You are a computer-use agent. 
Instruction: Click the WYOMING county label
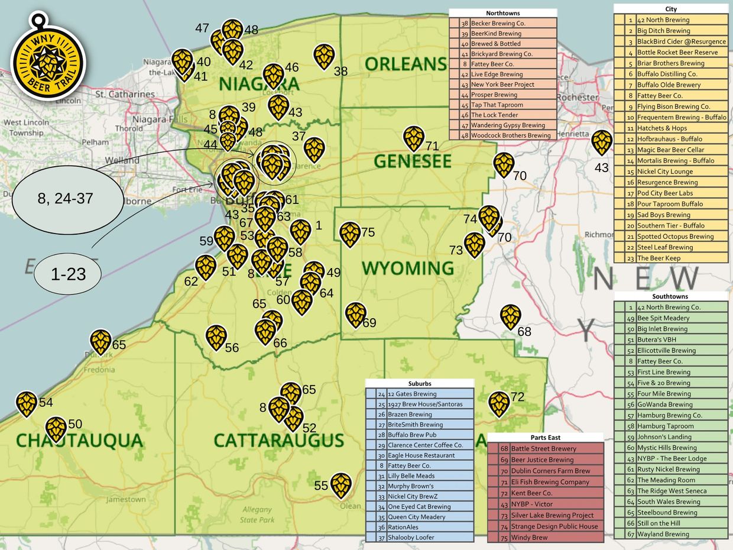click(x=408, y=268)
